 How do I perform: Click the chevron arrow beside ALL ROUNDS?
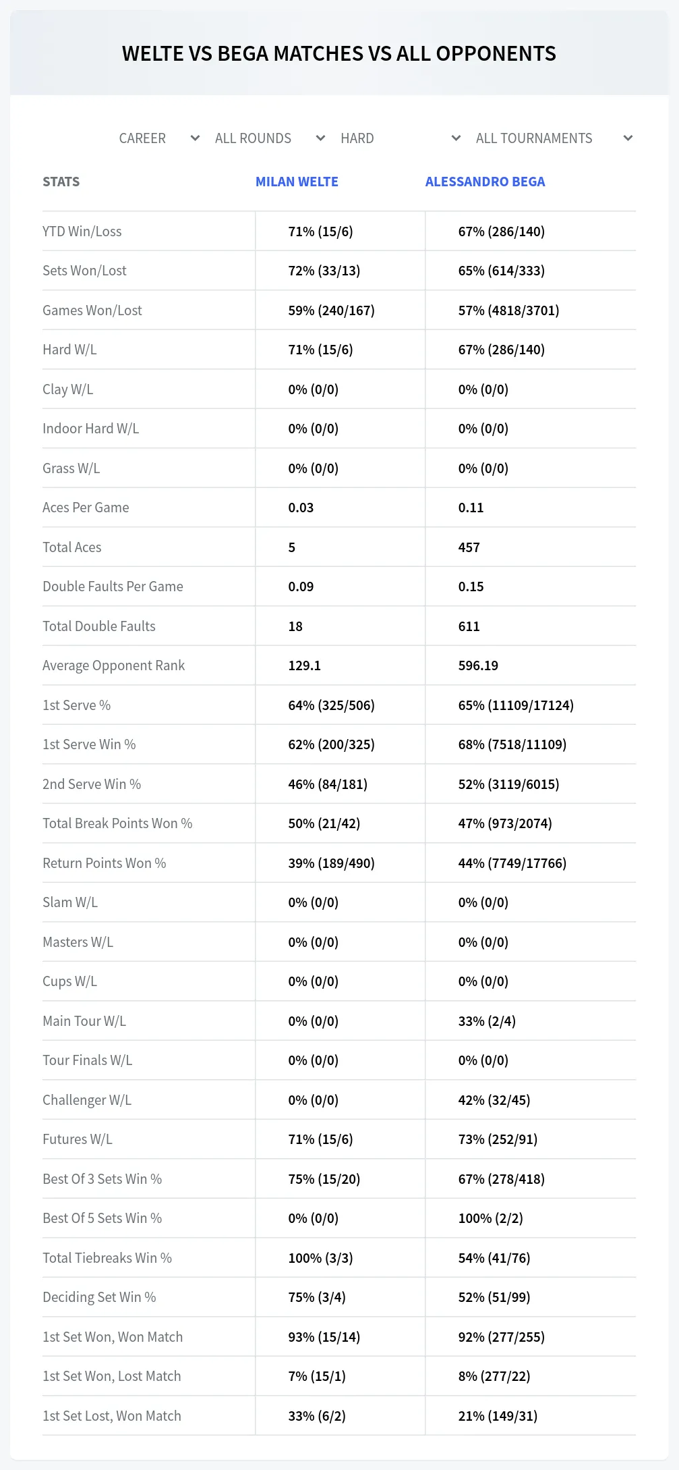320,138
